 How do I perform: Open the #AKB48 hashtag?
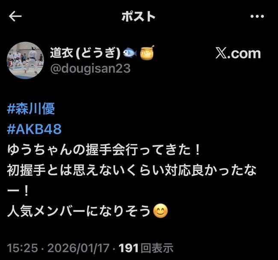coord(34,129)
